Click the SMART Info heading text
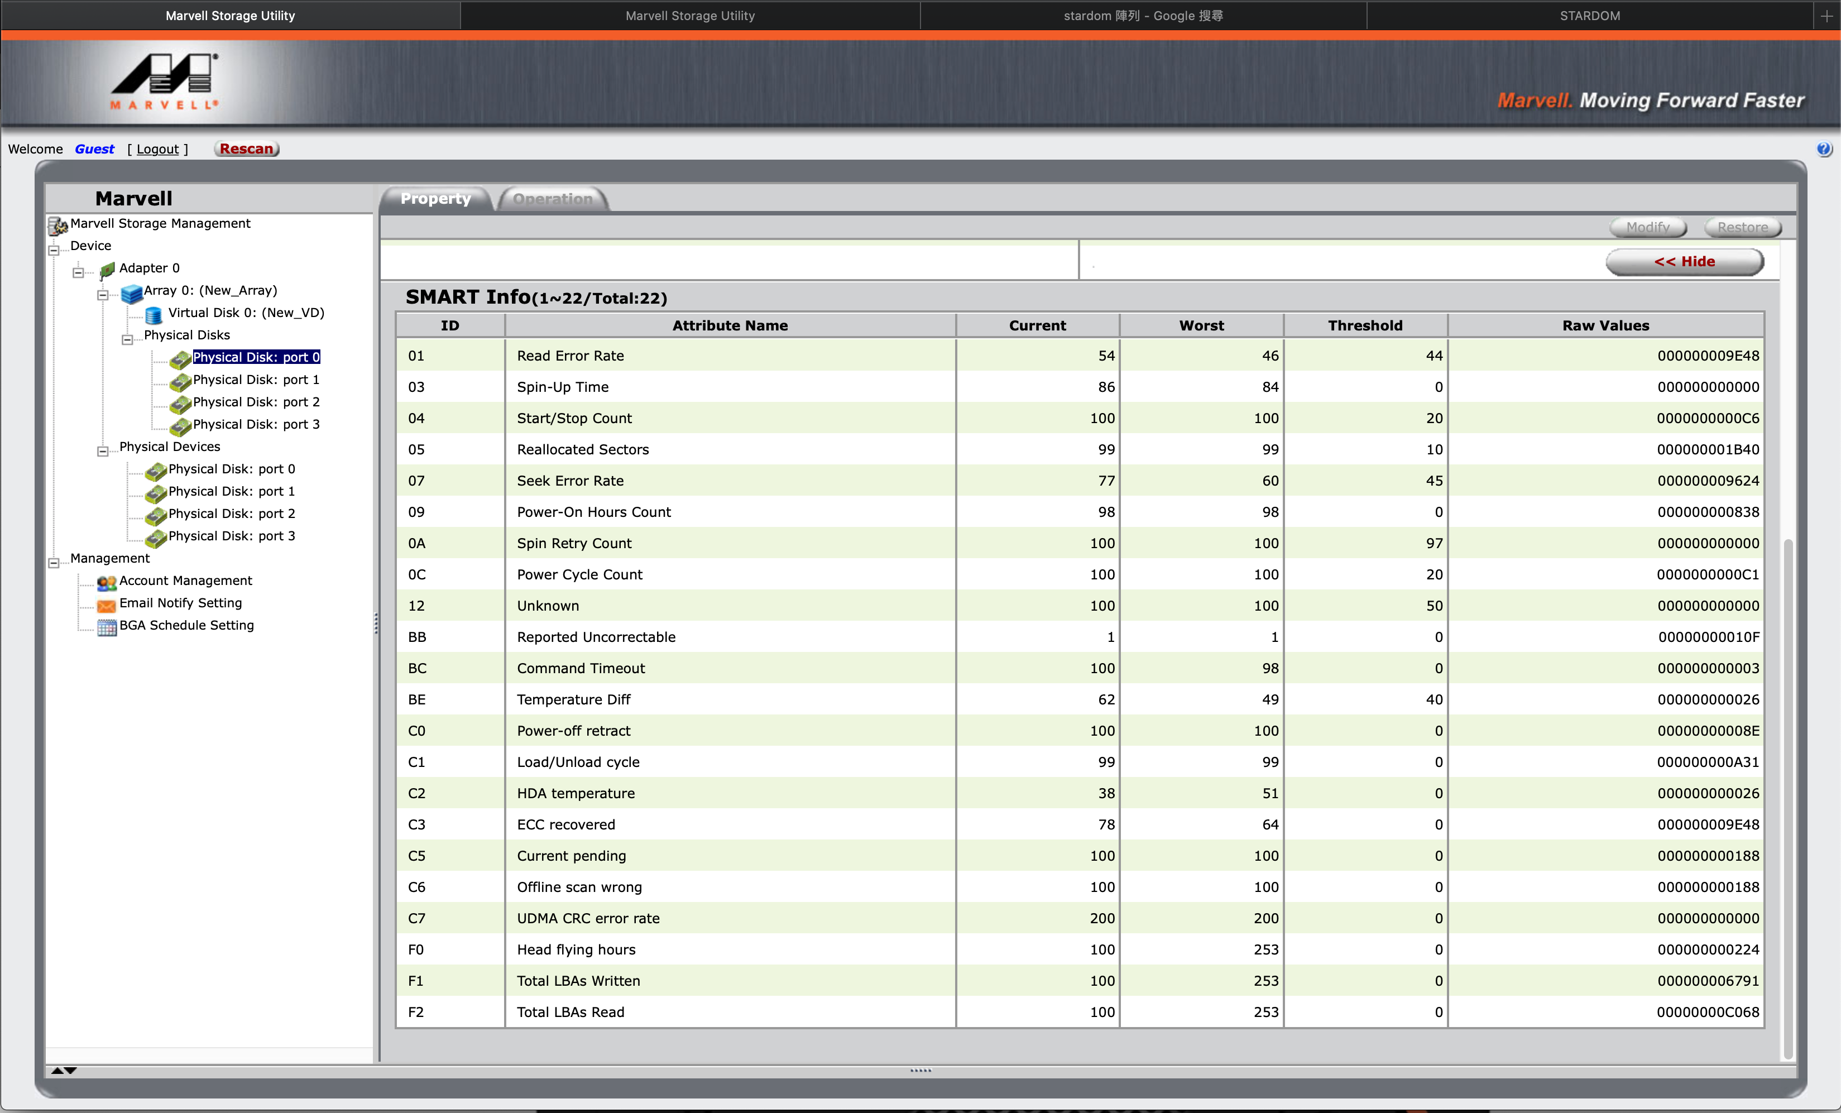This screenshot has height=1113, width=1841. (536, 298)
